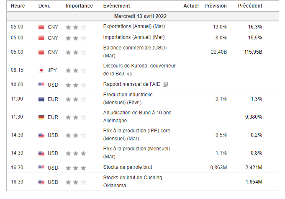Click the China flag beside Exportations row
This screenshot has height=199, width=285.
pos(41,27)
